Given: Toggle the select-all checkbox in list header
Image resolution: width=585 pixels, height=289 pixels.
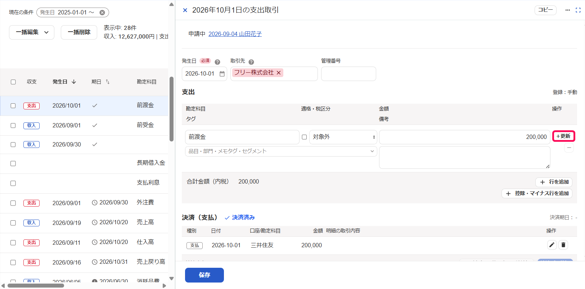Looking at the screenshot, I should pyautogui.click(x=13, y=82).
